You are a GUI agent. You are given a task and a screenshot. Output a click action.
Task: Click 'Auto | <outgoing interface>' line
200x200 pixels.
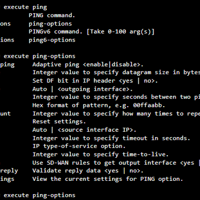[x=83, y=89]
